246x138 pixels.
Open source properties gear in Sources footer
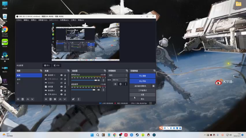55,99
